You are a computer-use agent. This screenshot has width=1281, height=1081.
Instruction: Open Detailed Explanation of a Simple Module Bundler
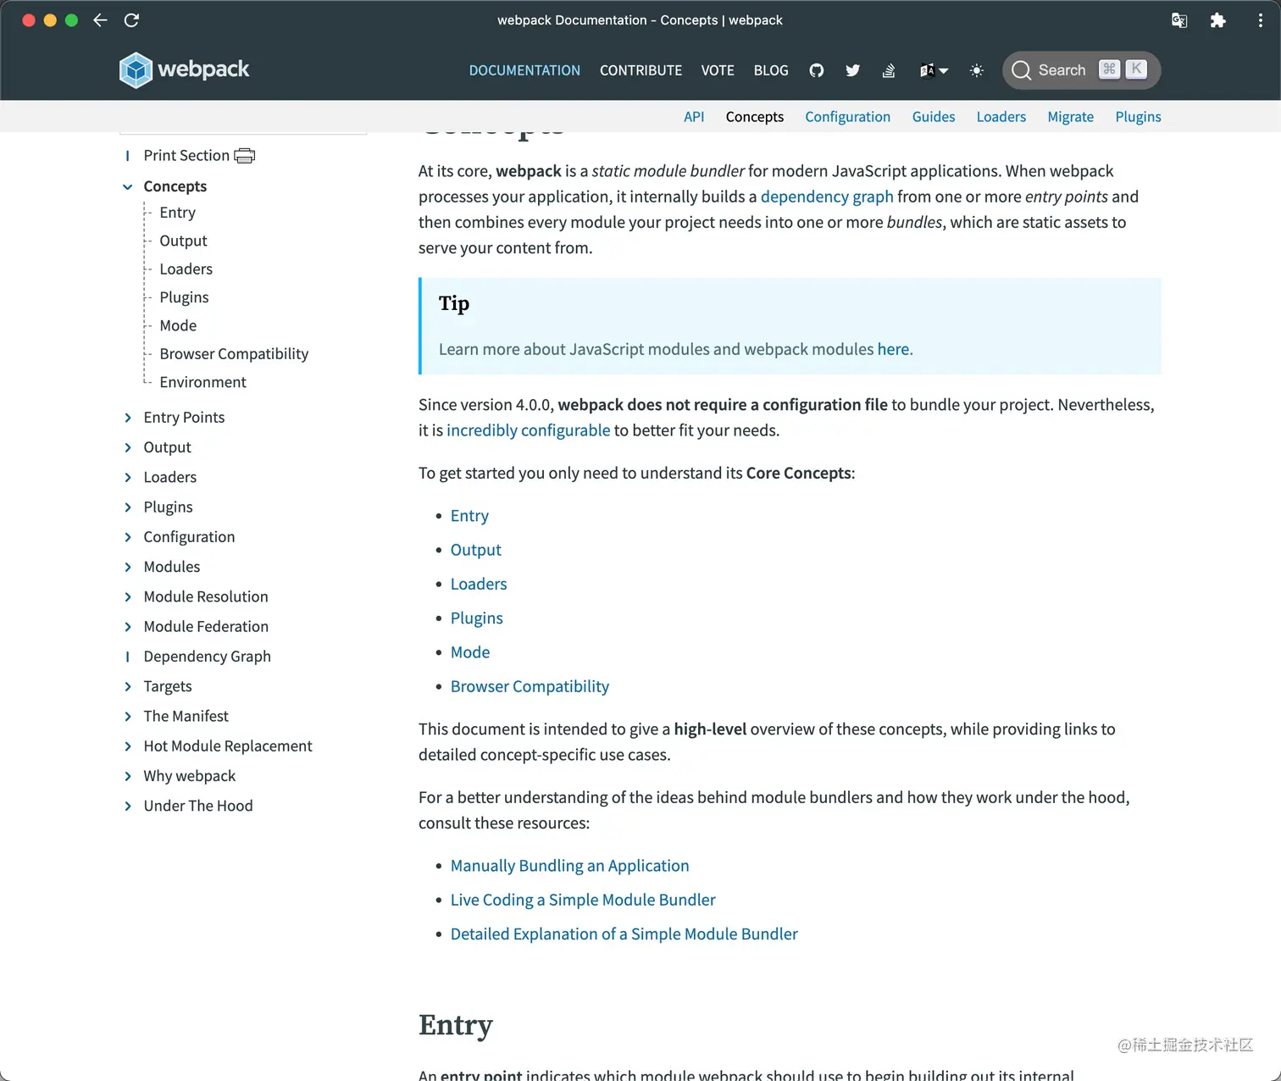tap(624, 934)
